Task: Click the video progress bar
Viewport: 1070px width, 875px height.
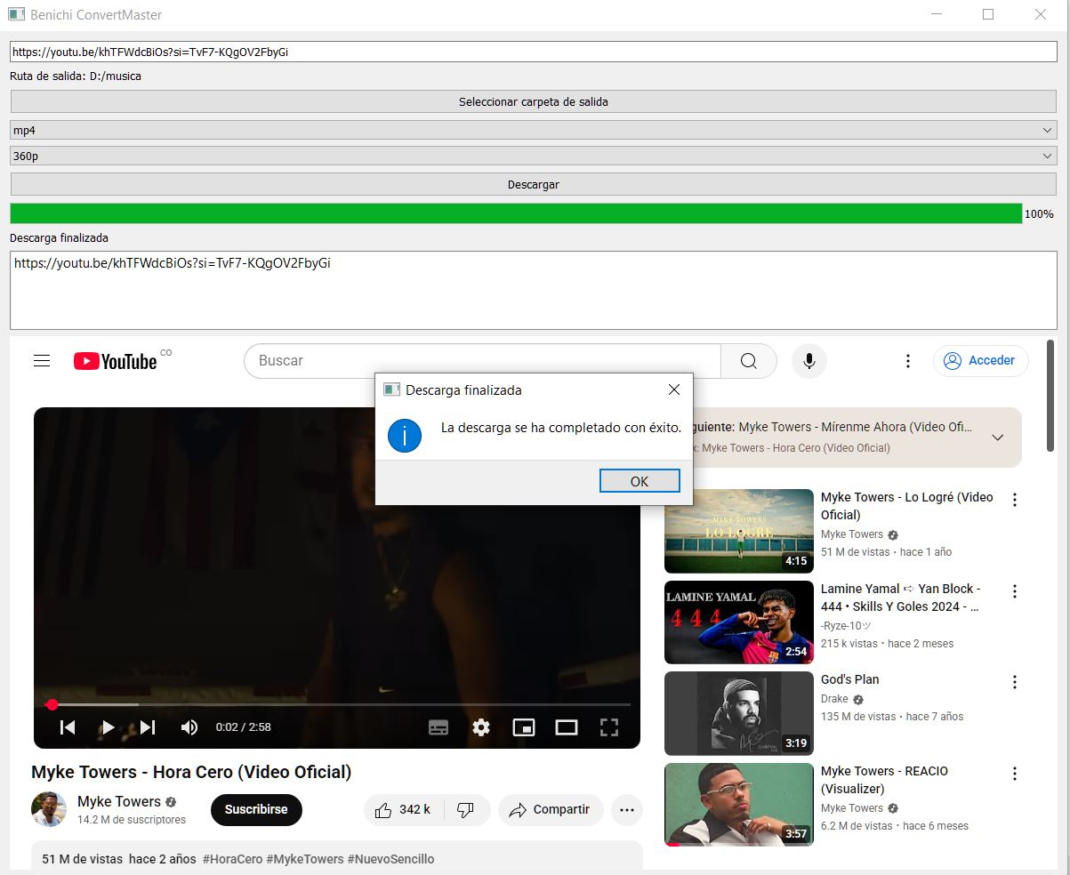Action: tap(338, 704)
